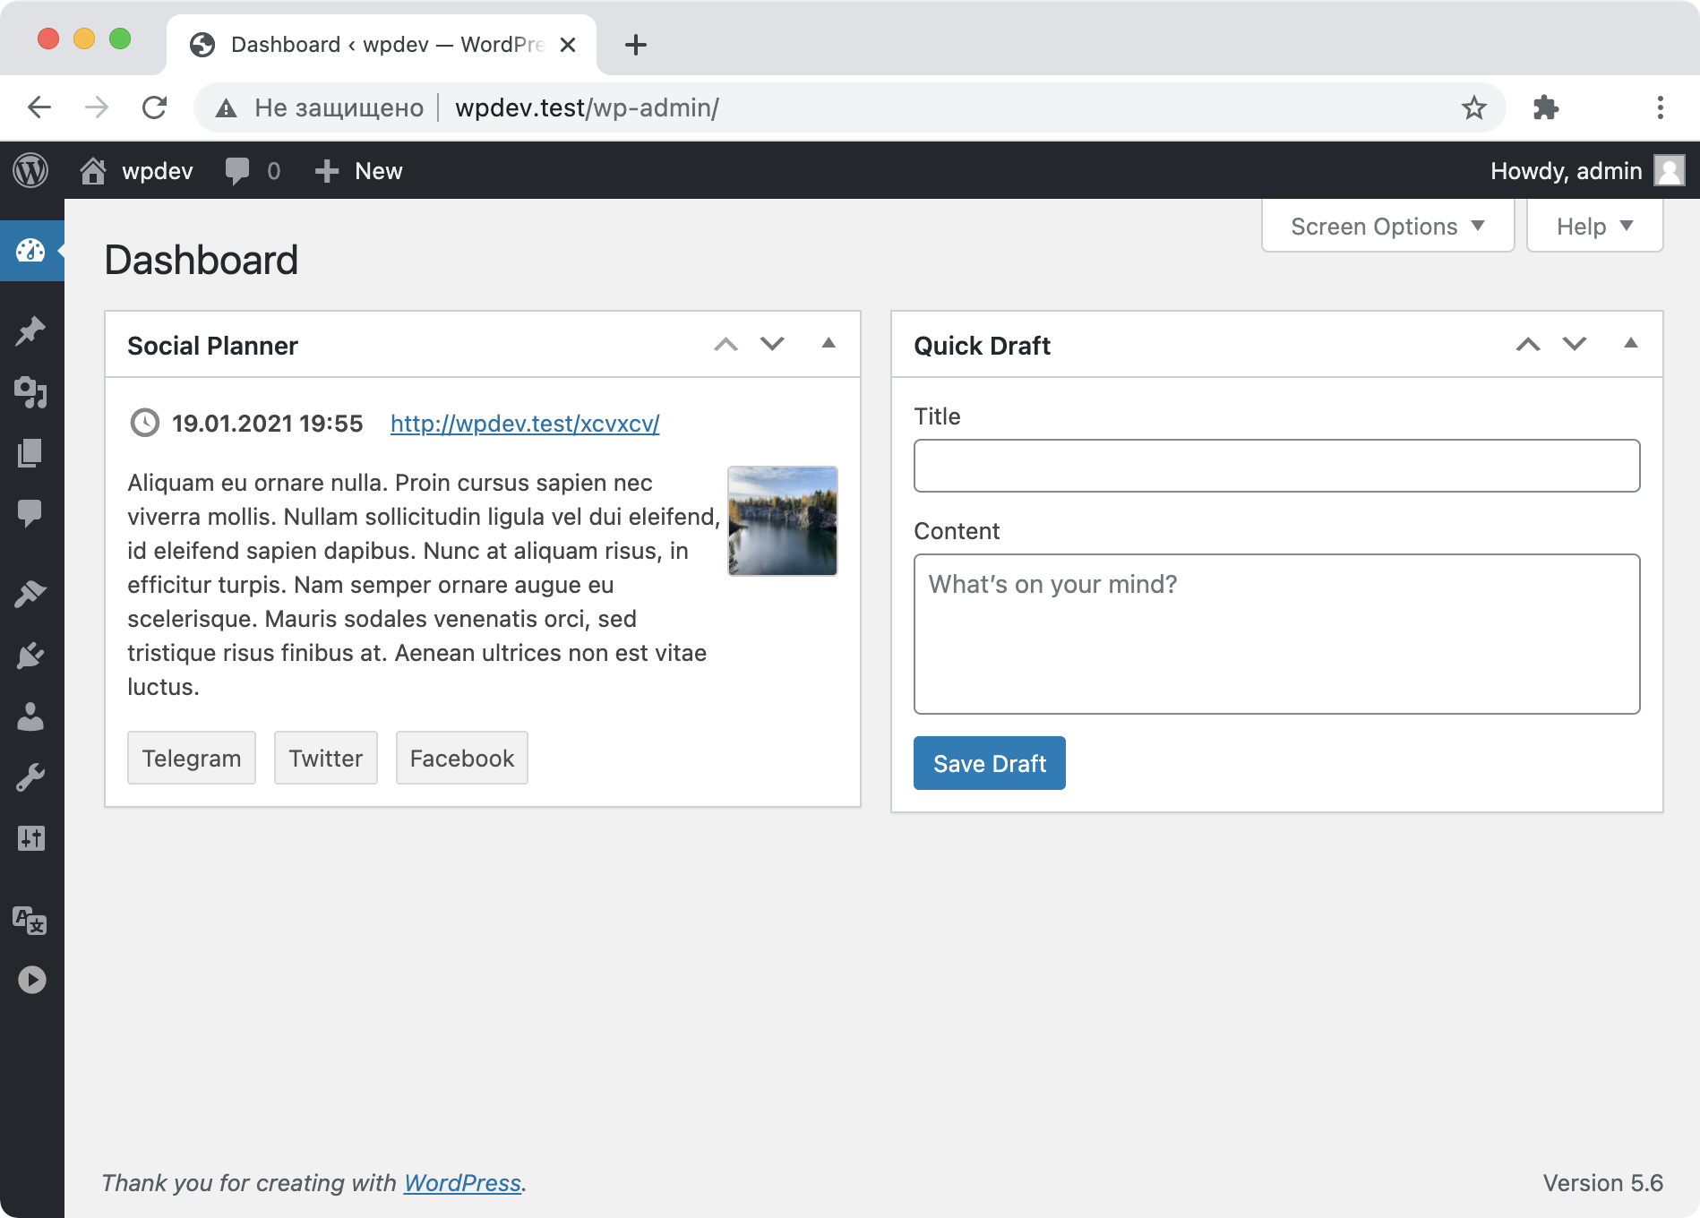This screenshot has width=1700, height=1218.
Task: Toggle the Quick Draft panel
Action: pos(1631,344)
